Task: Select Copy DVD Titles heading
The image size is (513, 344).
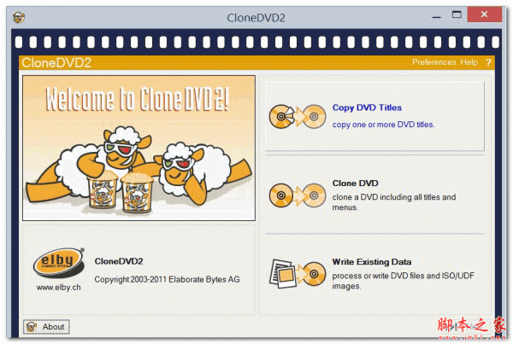Action: (367, 108)
